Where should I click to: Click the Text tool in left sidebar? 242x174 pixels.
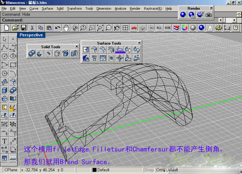(4, 141)
